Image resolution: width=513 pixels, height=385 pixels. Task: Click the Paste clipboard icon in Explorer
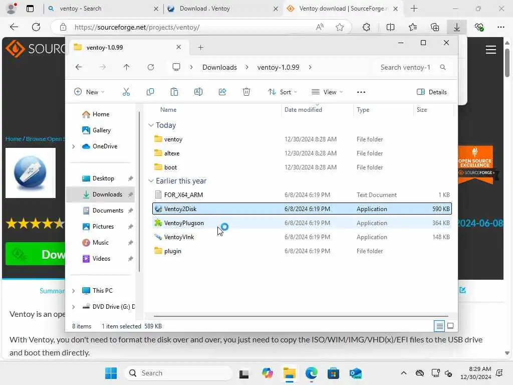pos(174,92)
